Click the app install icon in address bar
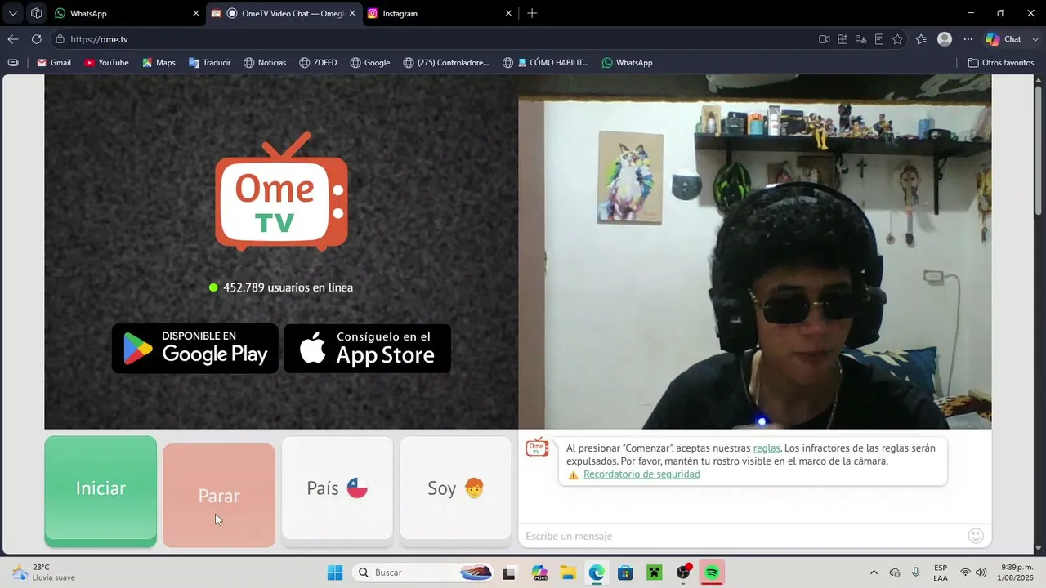Screen dimensions: 1046x588 pyautogui.click(x=843, y=39)
